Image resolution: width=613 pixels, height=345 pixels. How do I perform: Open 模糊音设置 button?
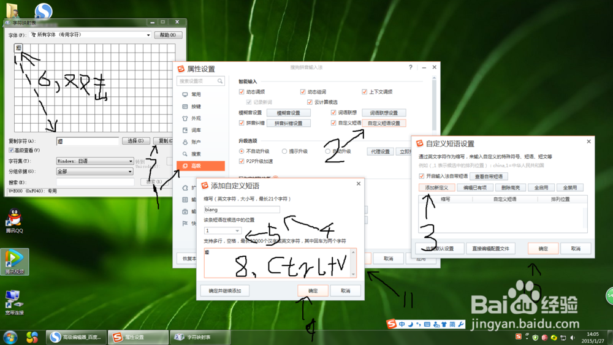[289, 113]
